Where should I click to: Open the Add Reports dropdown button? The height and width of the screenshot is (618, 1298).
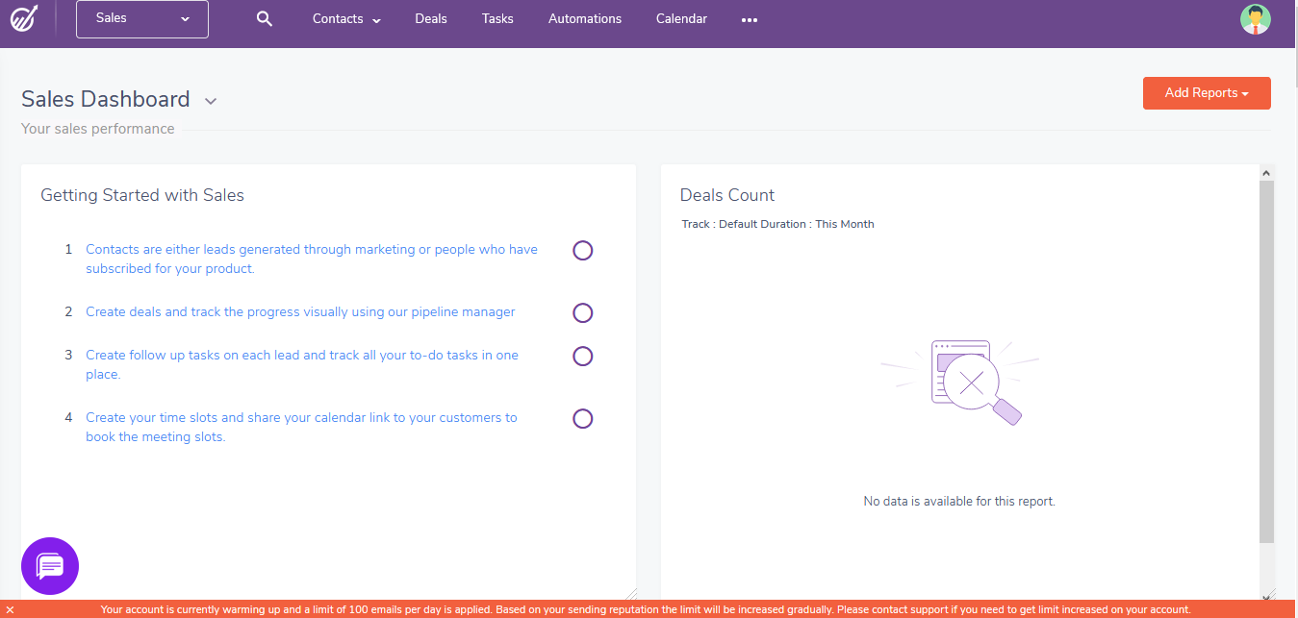click(1207, 93)
